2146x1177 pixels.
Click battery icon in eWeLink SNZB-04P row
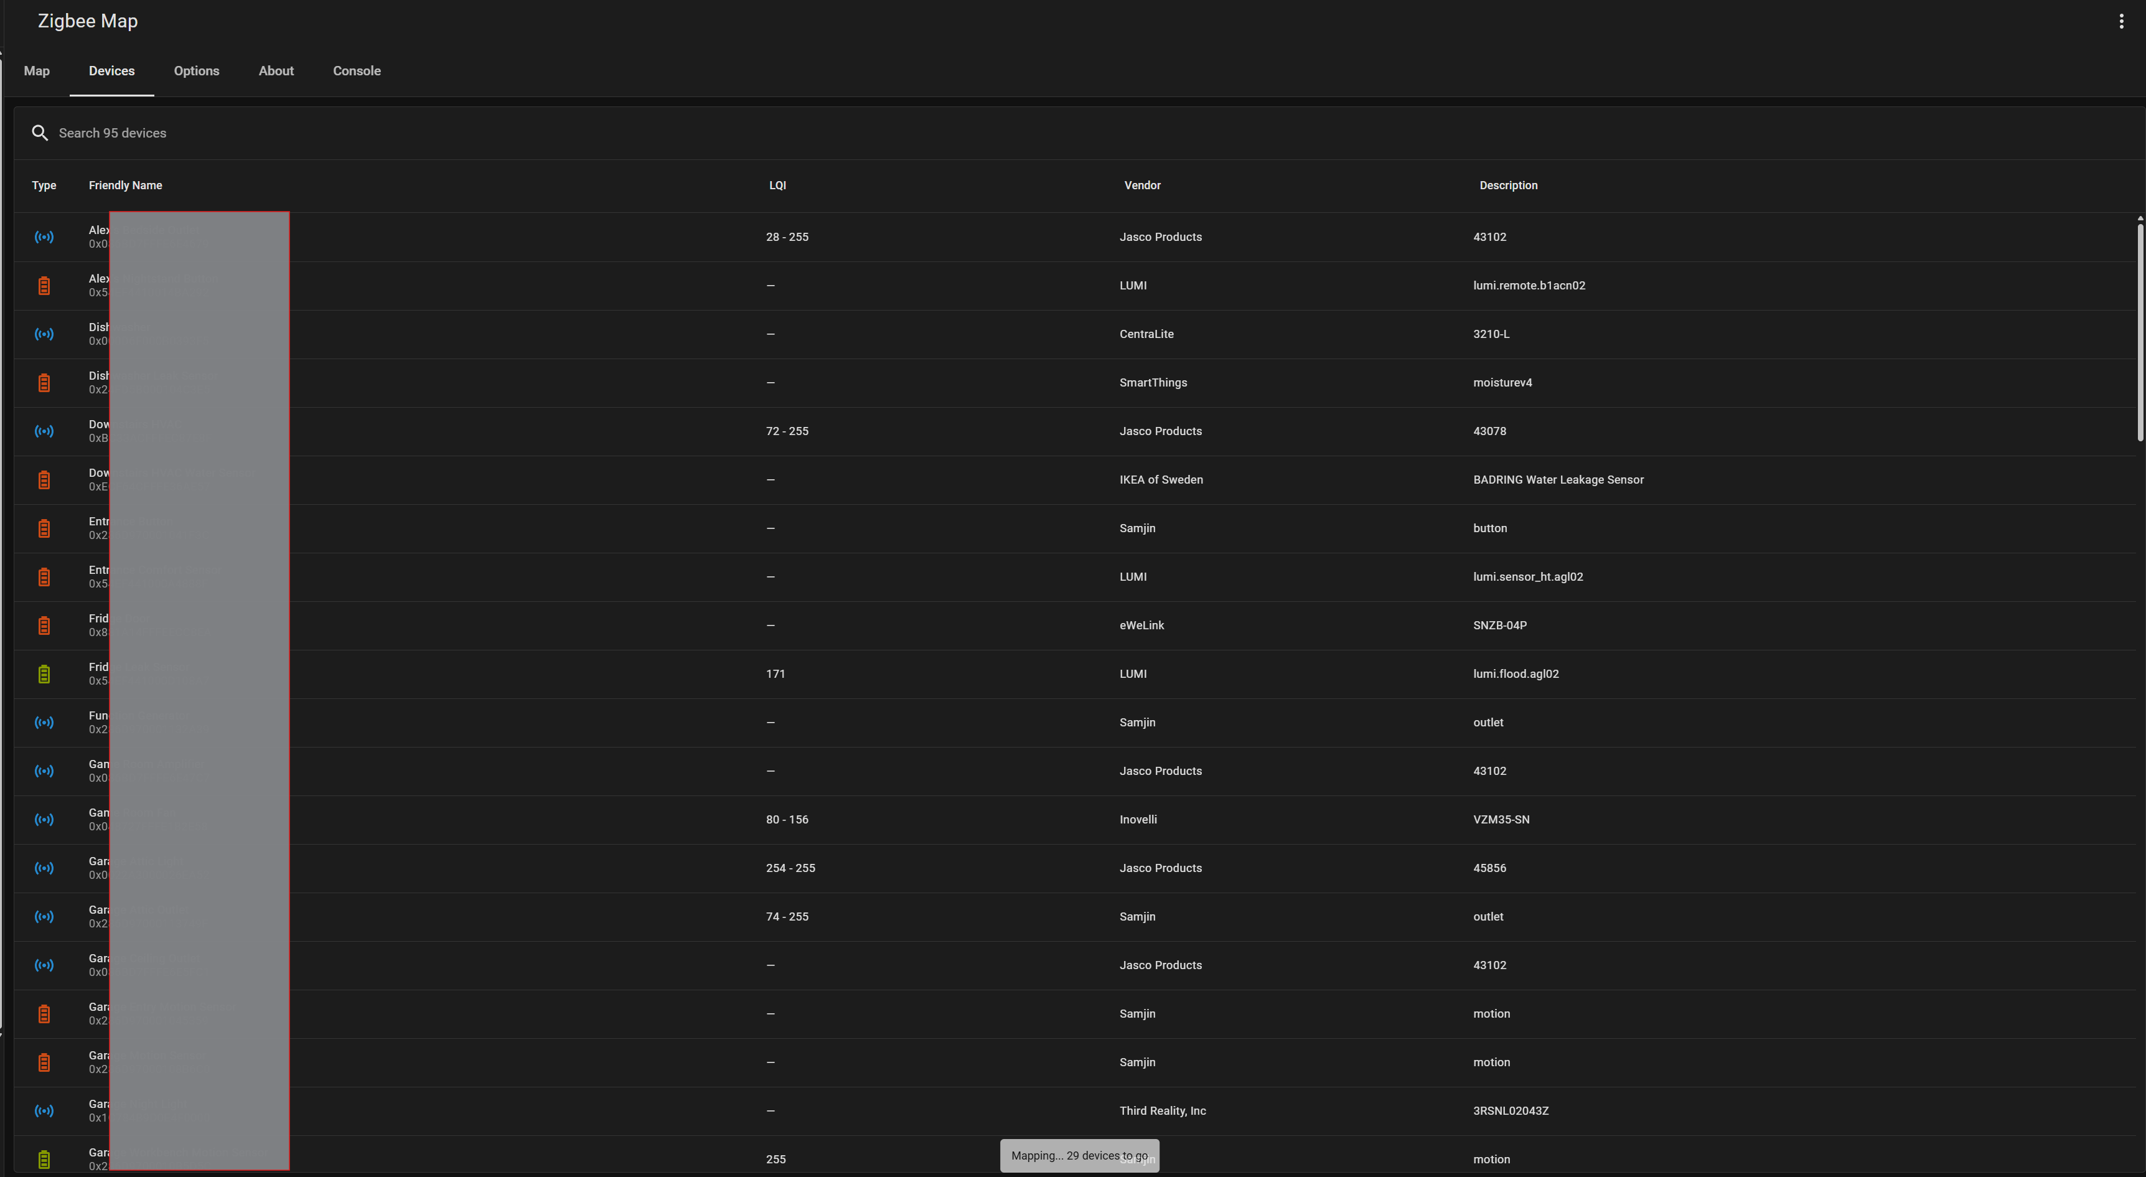(x=44, y=626)
